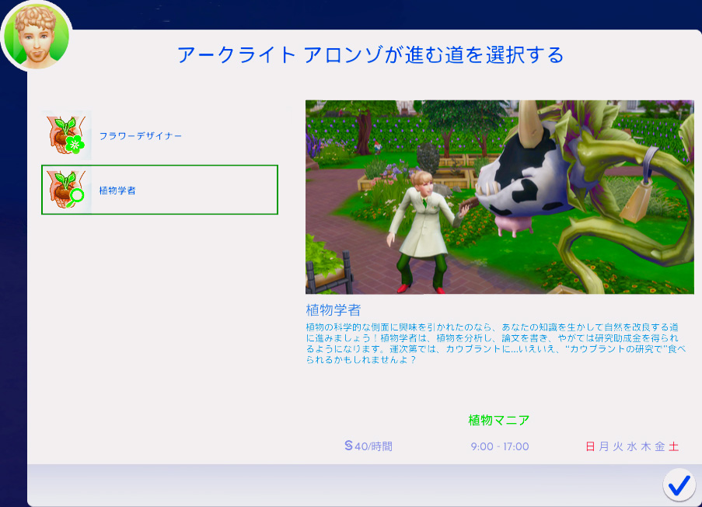Click the 植物学者 description heading
The image size is (702, 507).
[334, 310]
